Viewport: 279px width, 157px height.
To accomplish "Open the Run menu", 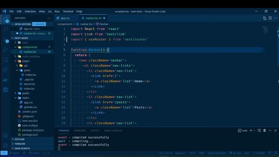I will pyautogui.click(x=57, y=11).
